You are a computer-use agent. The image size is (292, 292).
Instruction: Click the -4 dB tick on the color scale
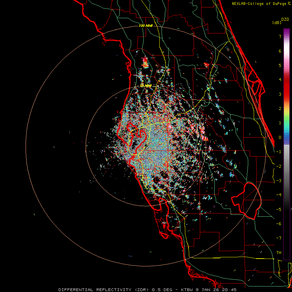click(279, 195)
